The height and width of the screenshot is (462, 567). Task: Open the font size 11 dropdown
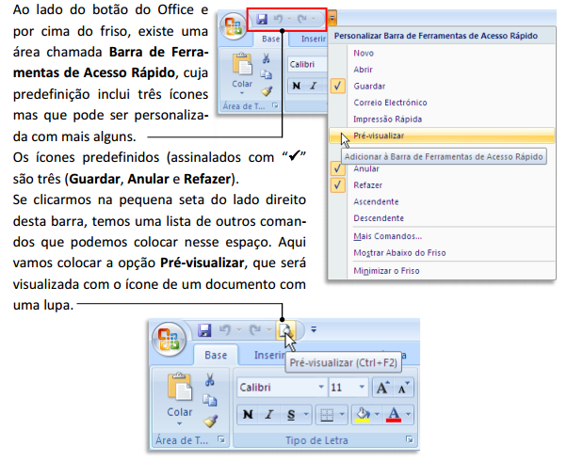coord(362,387)
